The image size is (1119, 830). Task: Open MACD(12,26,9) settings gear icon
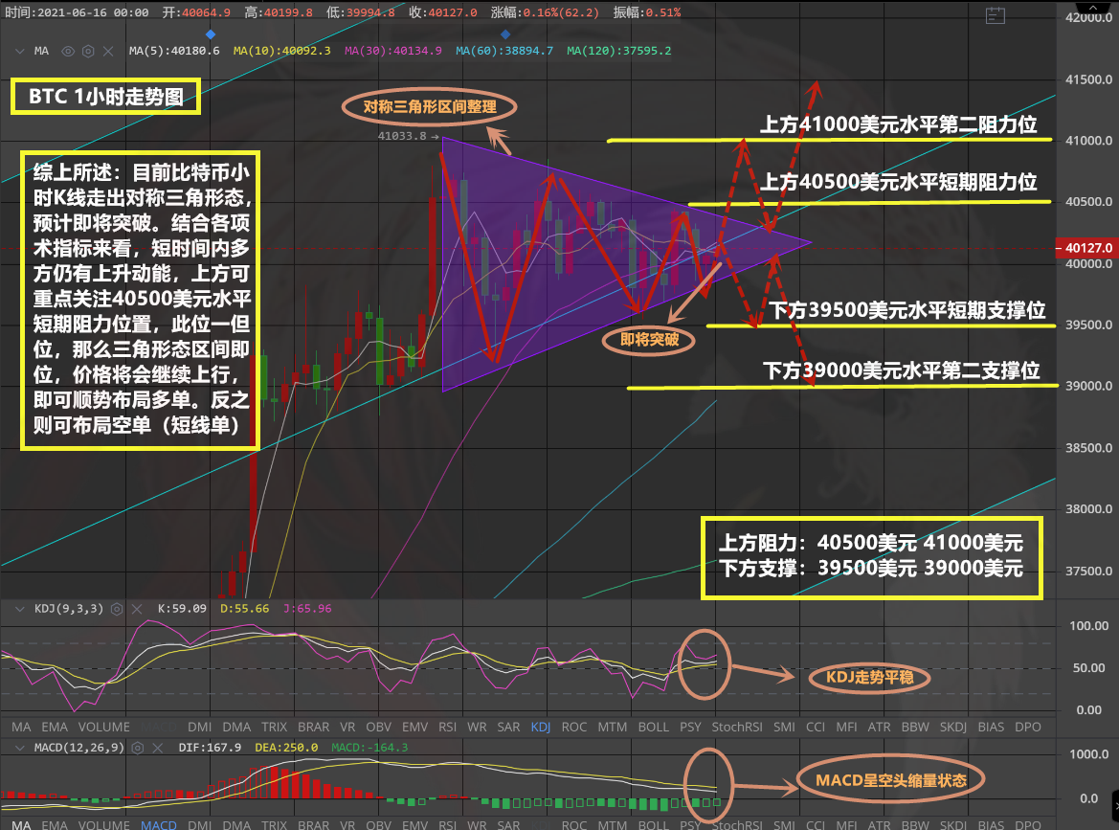[138, 748]
